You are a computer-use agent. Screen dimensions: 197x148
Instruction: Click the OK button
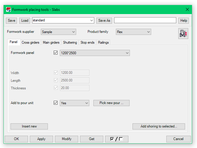point(16,139)
